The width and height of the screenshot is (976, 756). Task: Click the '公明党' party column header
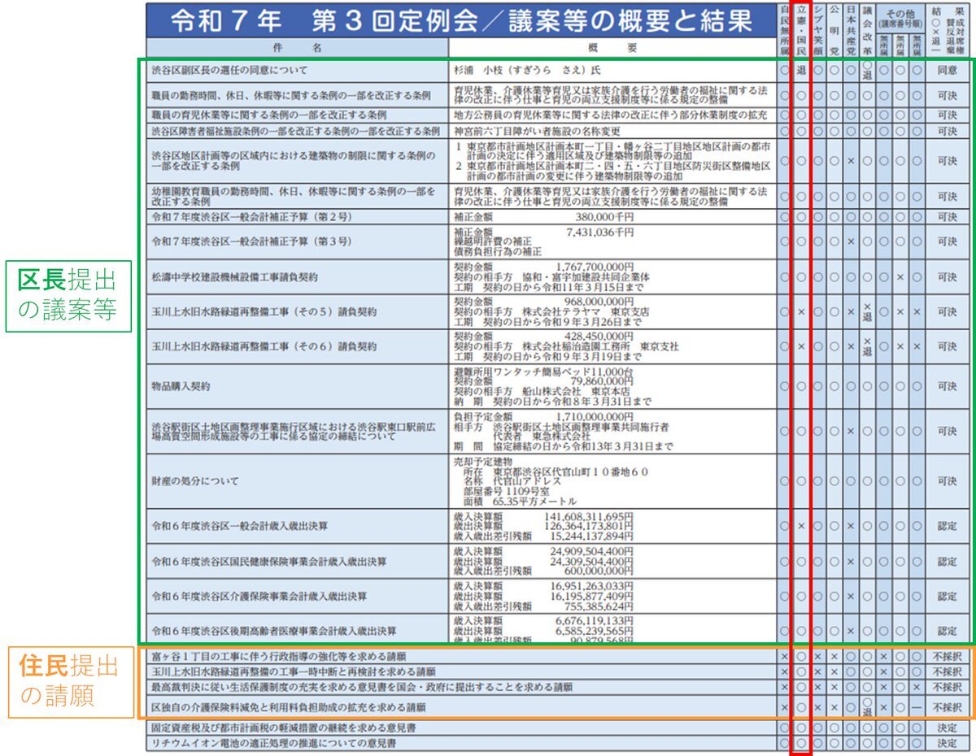[x=834, y=30]
